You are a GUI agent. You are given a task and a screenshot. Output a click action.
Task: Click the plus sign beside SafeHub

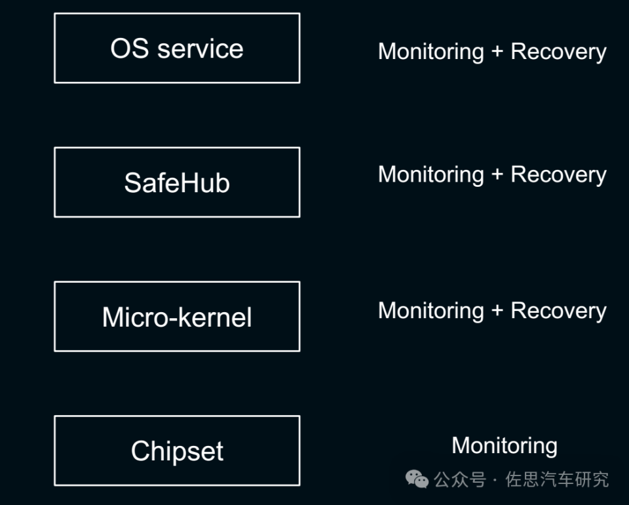tap(497, 174)
